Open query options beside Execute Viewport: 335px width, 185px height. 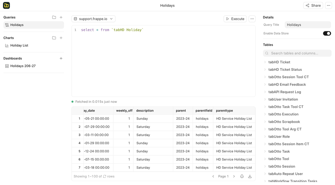tap(252, 19)
